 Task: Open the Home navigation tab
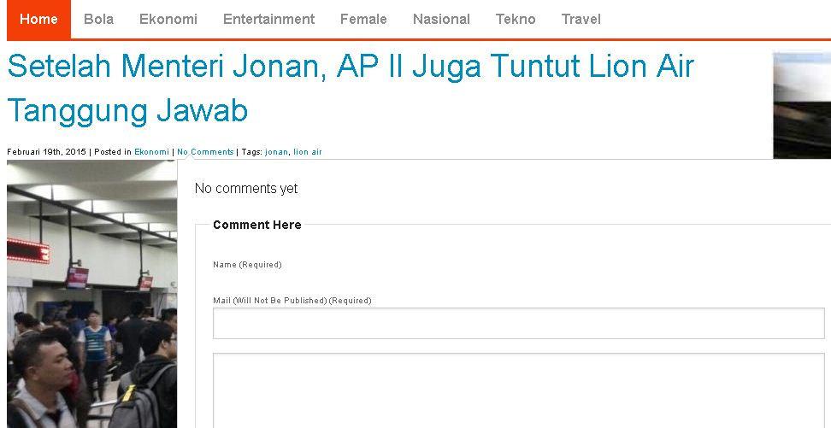[38, 19]
